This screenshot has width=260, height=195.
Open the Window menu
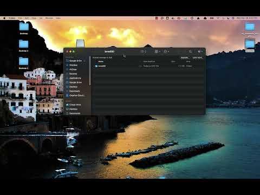(49, 18)
